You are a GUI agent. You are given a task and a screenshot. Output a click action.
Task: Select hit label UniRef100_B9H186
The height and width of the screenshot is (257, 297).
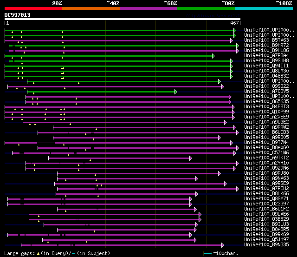pos(266,51)
